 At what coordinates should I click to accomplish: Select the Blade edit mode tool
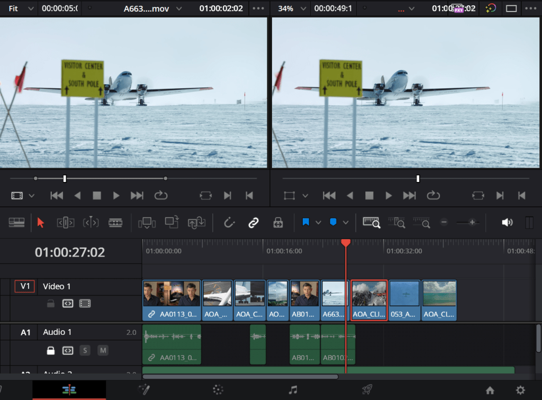coord(115,223)
